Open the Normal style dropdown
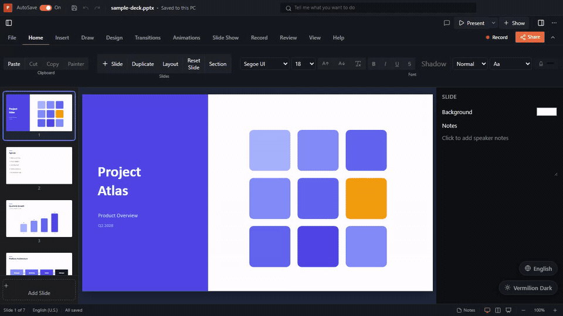 pos(470,64)
